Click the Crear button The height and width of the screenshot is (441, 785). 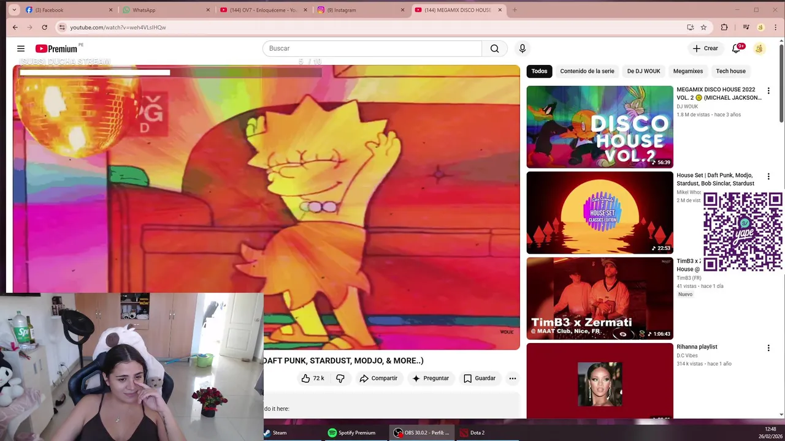[x=705, y=48]
